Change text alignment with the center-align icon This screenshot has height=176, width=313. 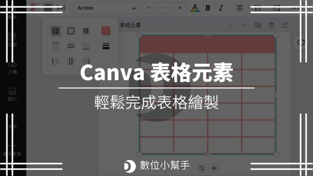click(x=240, y=8)
